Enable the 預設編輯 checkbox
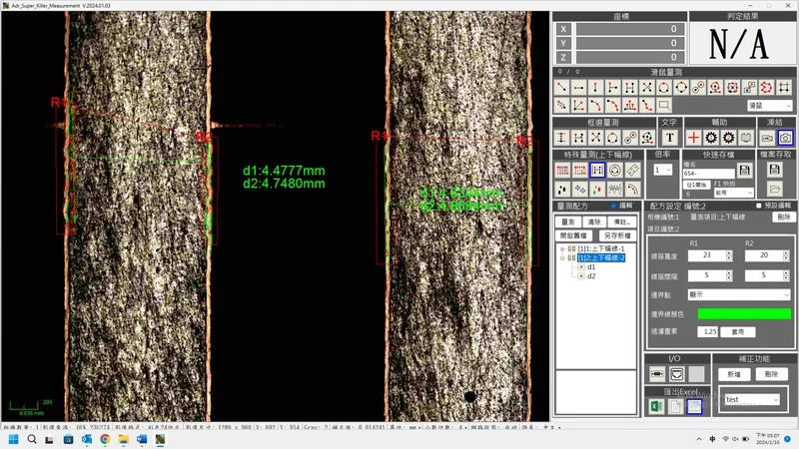 pyautogui.click(x=758, y=206)
